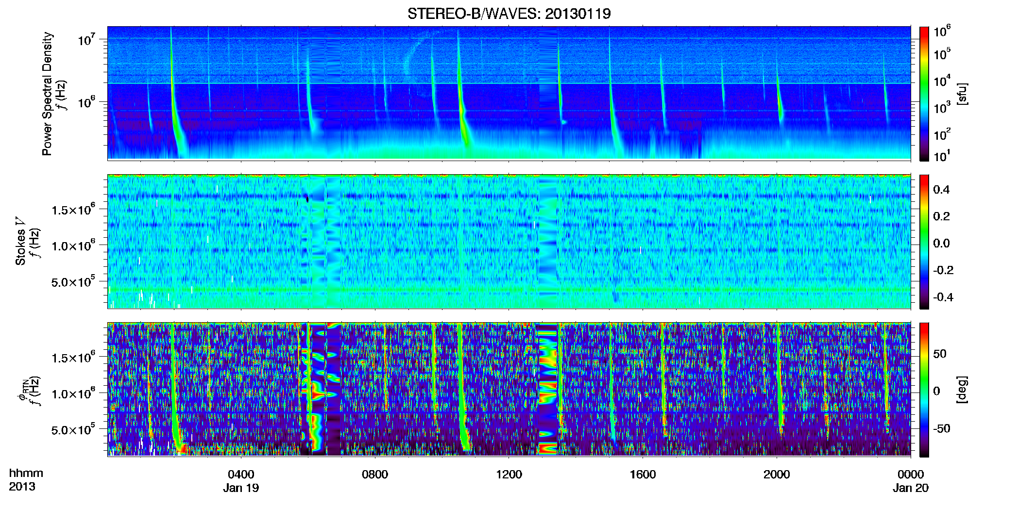Click 1.0×10^6 tick on Stokes V panel
Viewport: 1018px width, 524px height.
[x=73, y=245]
